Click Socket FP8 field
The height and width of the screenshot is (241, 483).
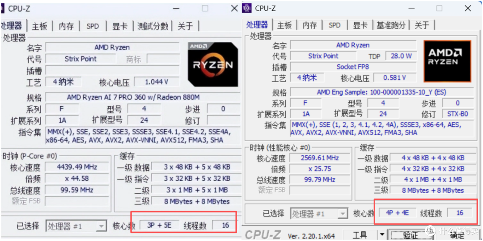click(x=353, y=66)
